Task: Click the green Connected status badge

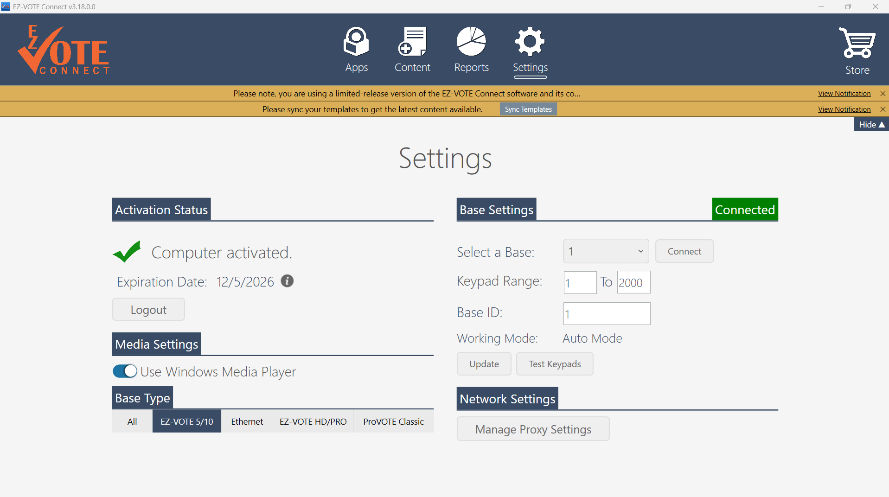Action: (x=745, y=210)
